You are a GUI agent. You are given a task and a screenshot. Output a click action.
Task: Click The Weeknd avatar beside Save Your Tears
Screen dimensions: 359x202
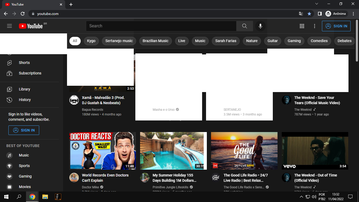(x=286, y=100)
